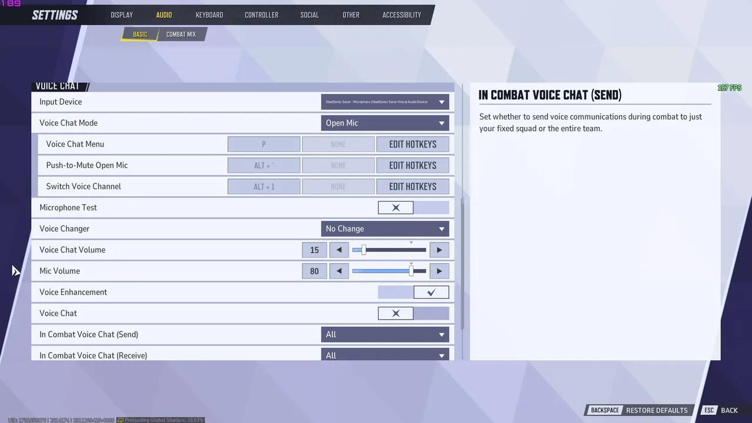752x423 pixels.
Task: Click ALT + ` binding for Push-to-Mute
Action: (264, 165)
